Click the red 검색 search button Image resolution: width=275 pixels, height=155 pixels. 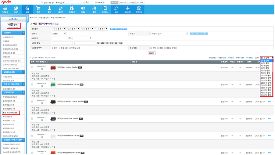pos(152,53)
